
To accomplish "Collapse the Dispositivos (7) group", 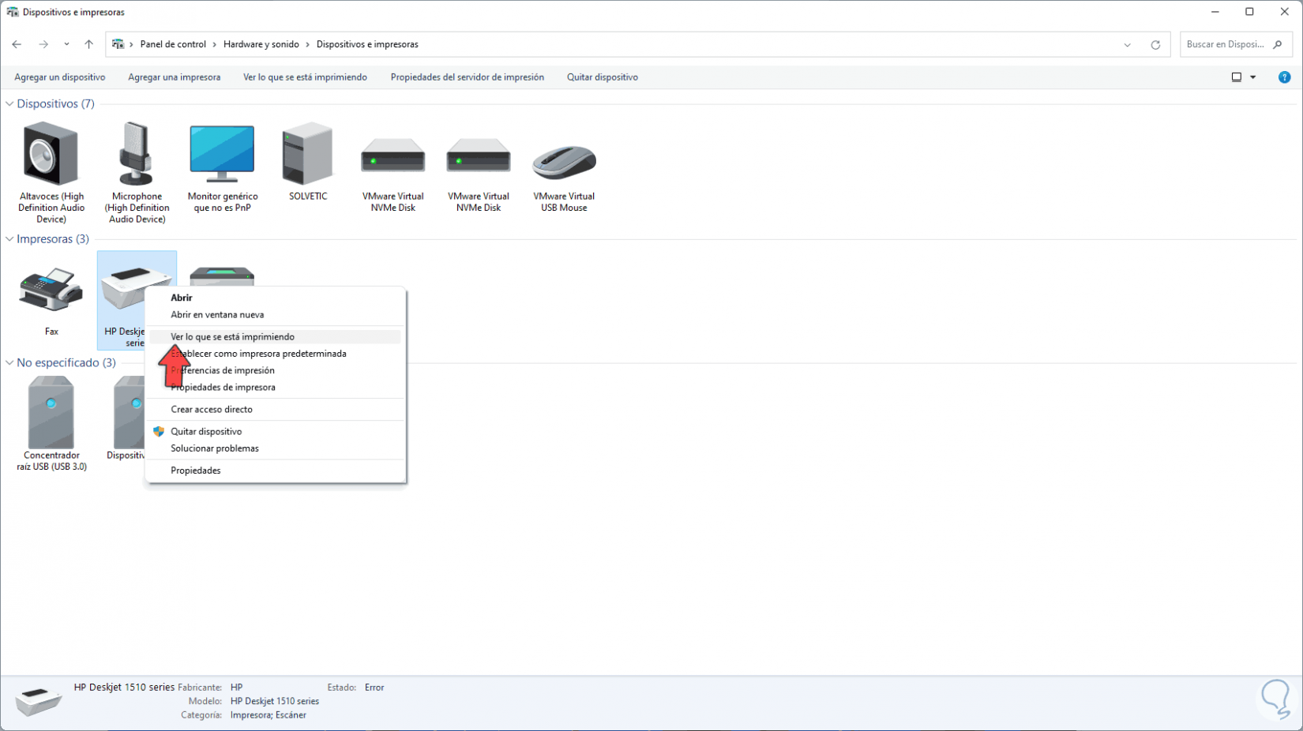I will click(9, 104).
